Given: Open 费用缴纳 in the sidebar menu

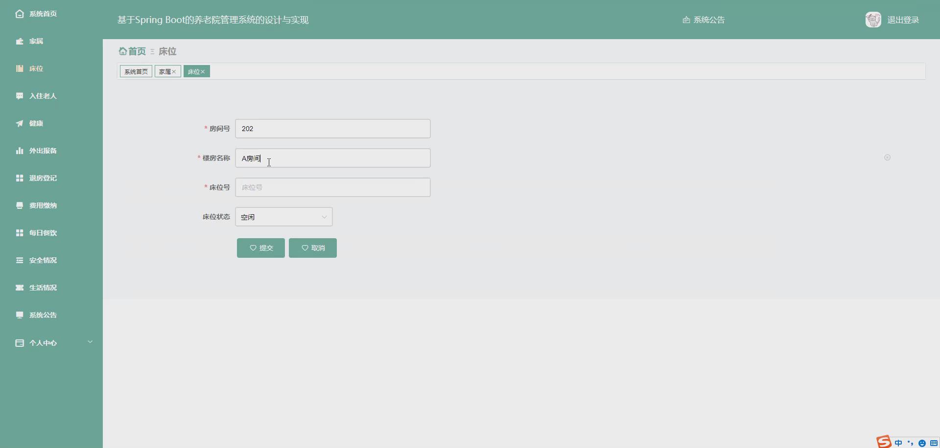Looking at the screenshot, I should [x=43, y=205].
